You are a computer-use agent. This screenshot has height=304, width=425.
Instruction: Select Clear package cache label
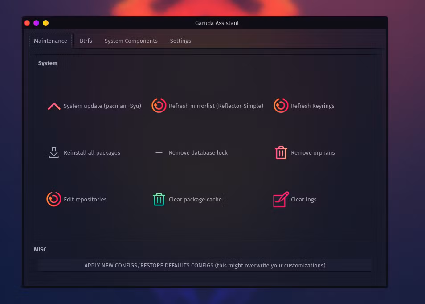tap(195, 200)
